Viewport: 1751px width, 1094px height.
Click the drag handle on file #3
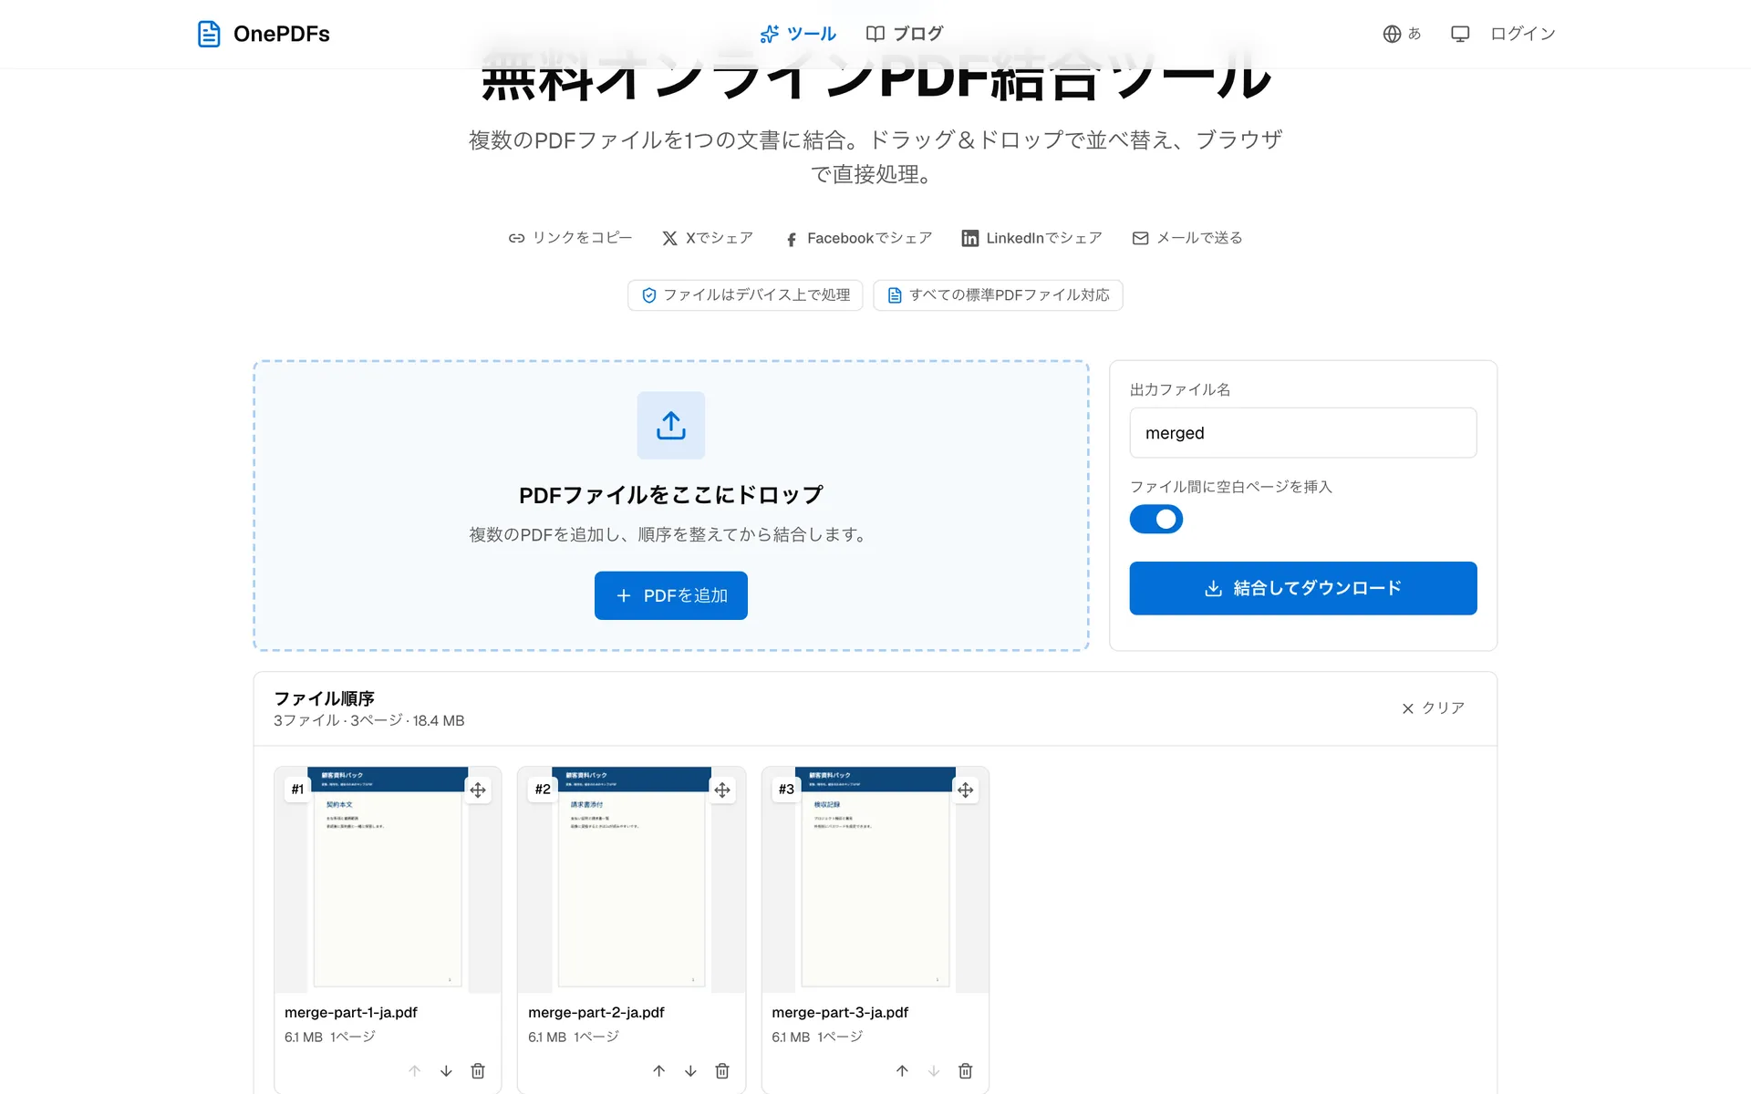[966, 790]
